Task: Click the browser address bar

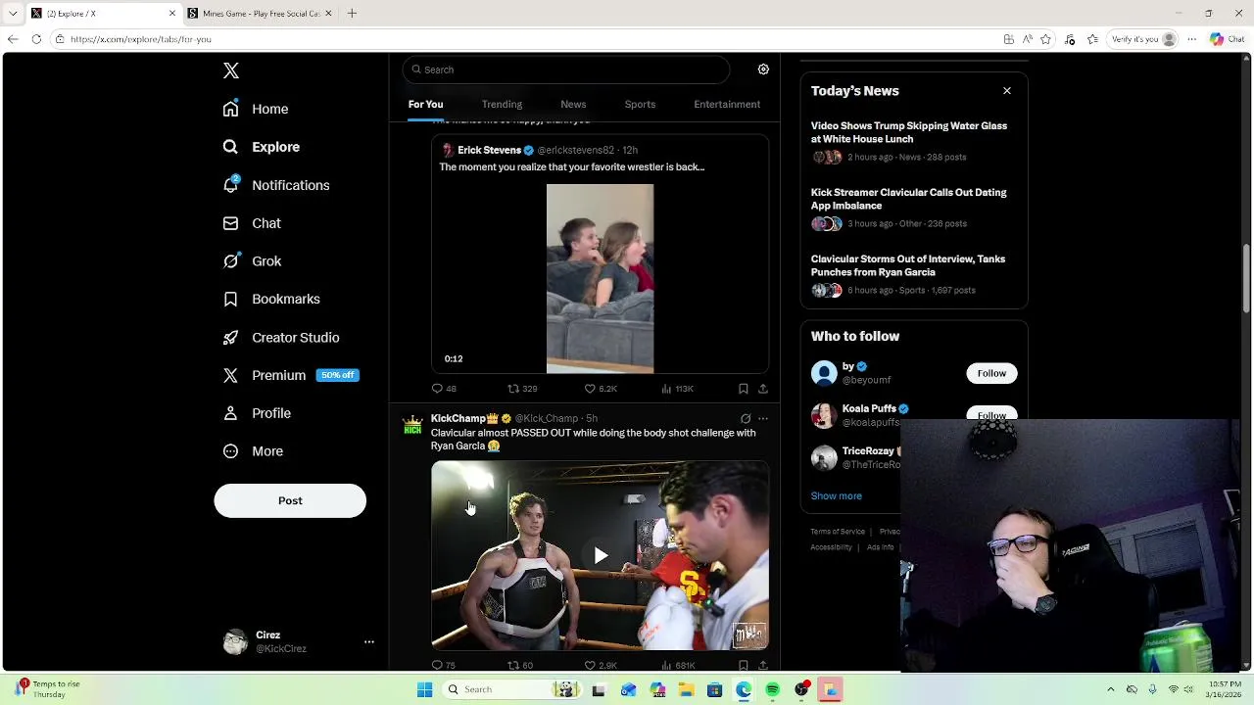Action: point(529,39)
